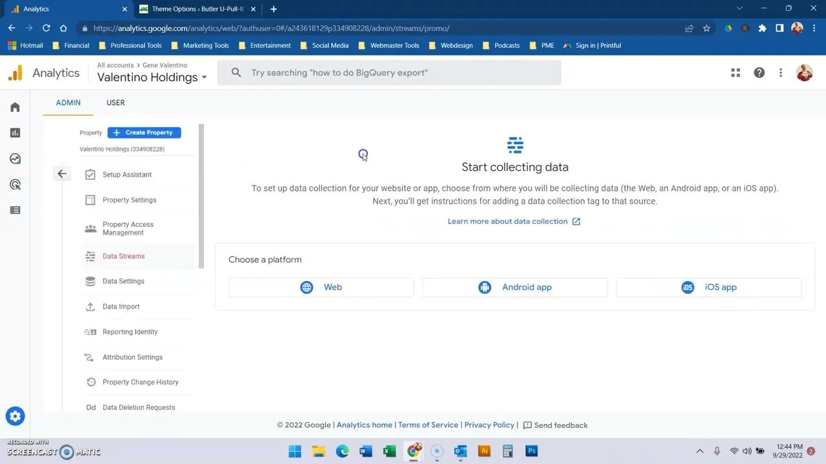Viewport: 826px width, 464px height.
Task: Click Send feedback
Action: coord(555,425)
